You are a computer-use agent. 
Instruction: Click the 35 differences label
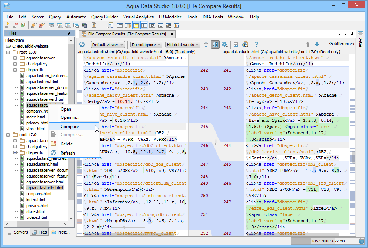pos(341,44)
